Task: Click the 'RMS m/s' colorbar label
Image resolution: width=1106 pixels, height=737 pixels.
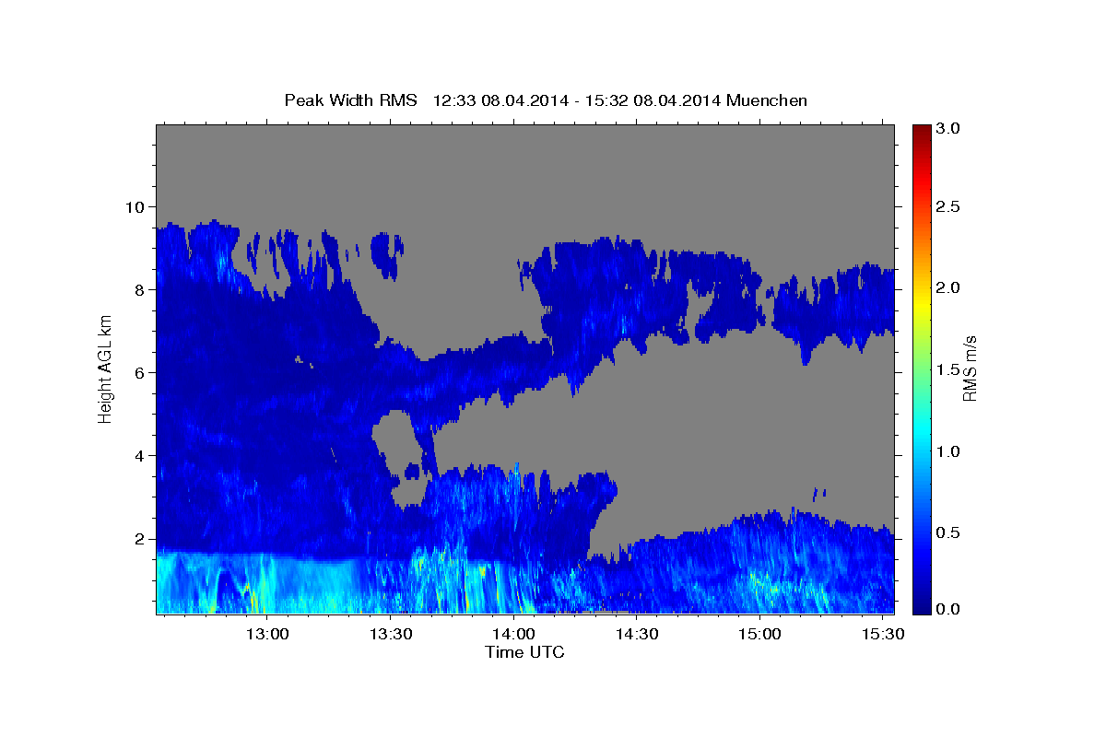Action: tap(970, 368)
